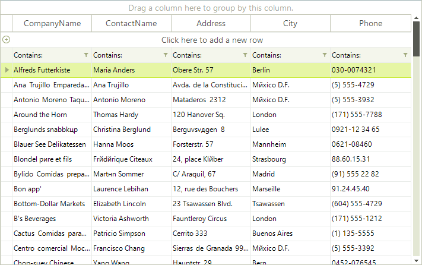The width and height of the screenshot is (422, 265).
Task: Select the Hanna Moos cell
Action: pyautogui.click(x=131, y=144)
